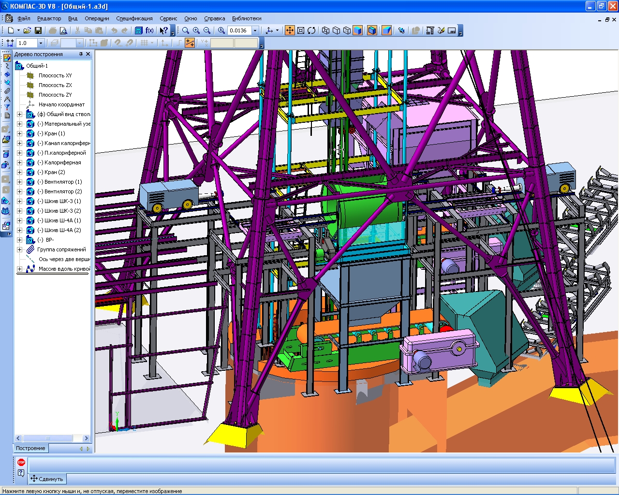Open the Variables f(x) tool
Screen dimensions: 619x495
click(149, 30)
